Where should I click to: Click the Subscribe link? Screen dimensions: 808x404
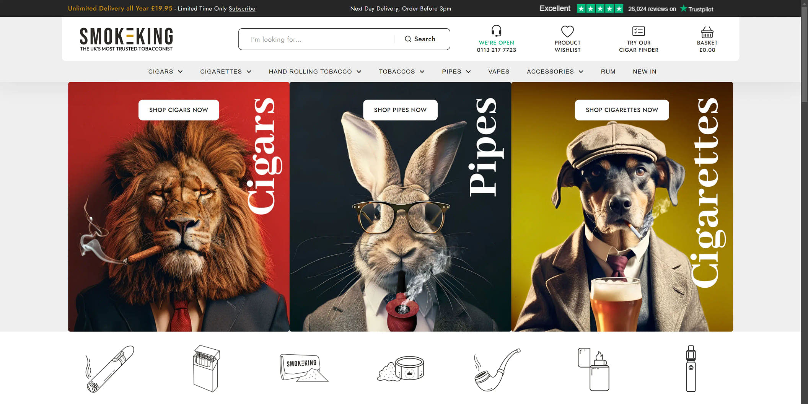[242, 8]
